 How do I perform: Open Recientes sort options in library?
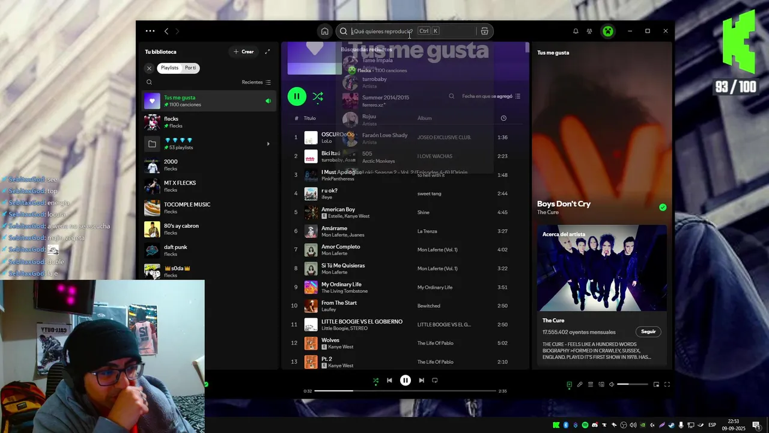257,82
